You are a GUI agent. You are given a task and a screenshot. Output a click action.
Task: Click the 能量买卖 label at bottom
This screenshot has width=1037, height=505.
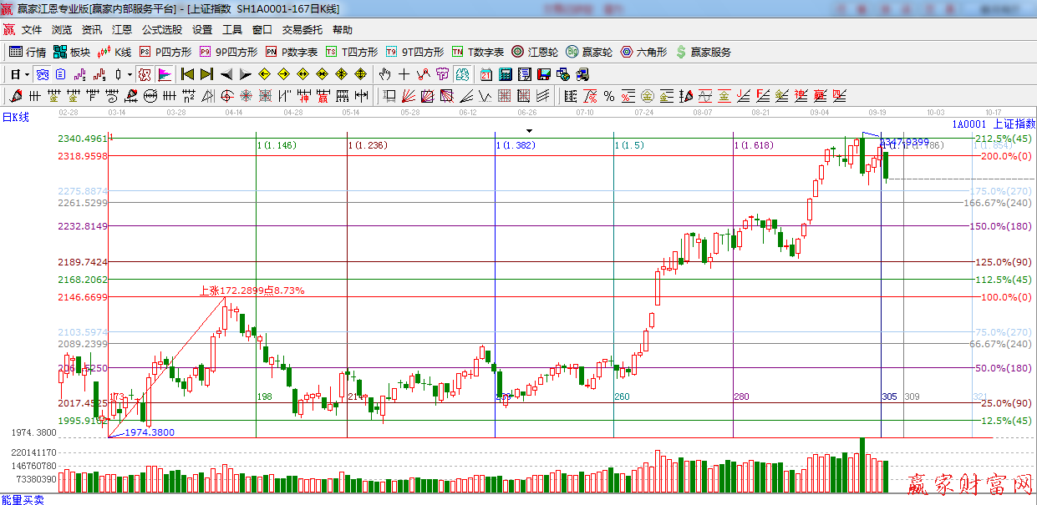click(23, 499)
